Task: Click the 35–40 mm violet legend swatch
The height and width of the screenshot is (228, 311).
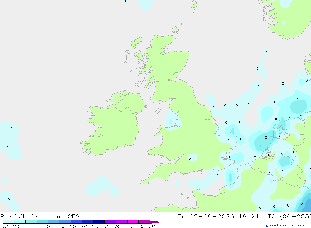Action: tap(121, 222)
